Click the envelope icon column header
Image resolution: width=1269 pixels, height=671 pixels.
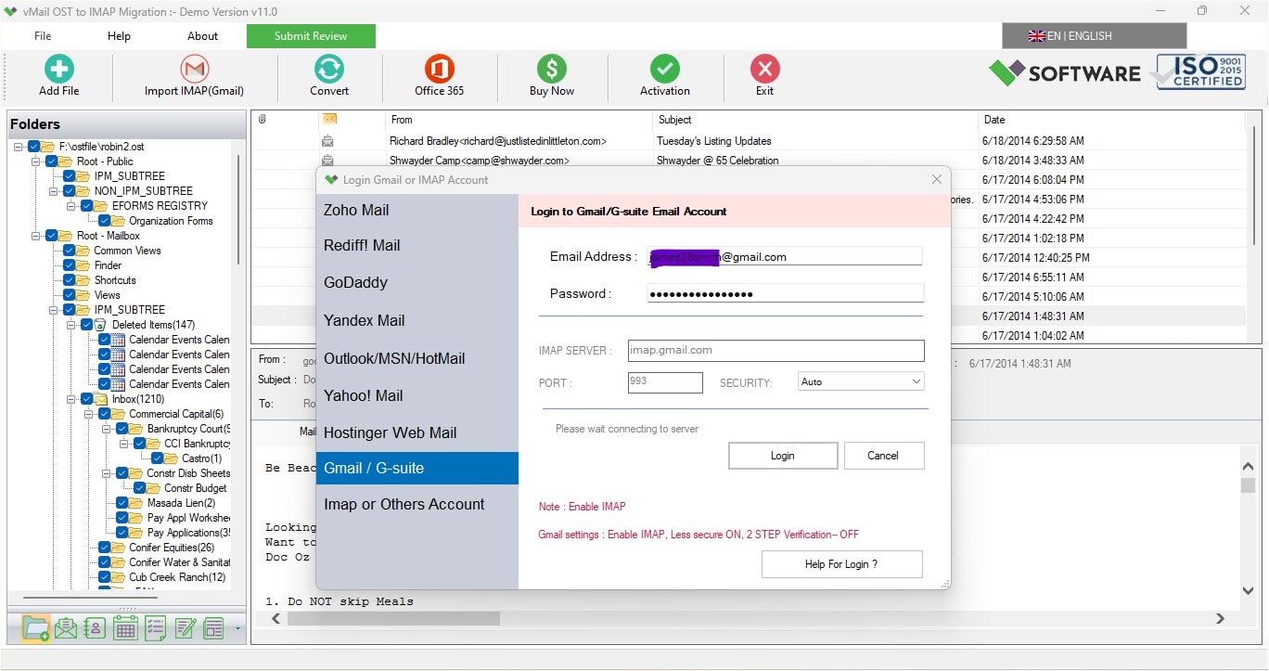[328, 119]
